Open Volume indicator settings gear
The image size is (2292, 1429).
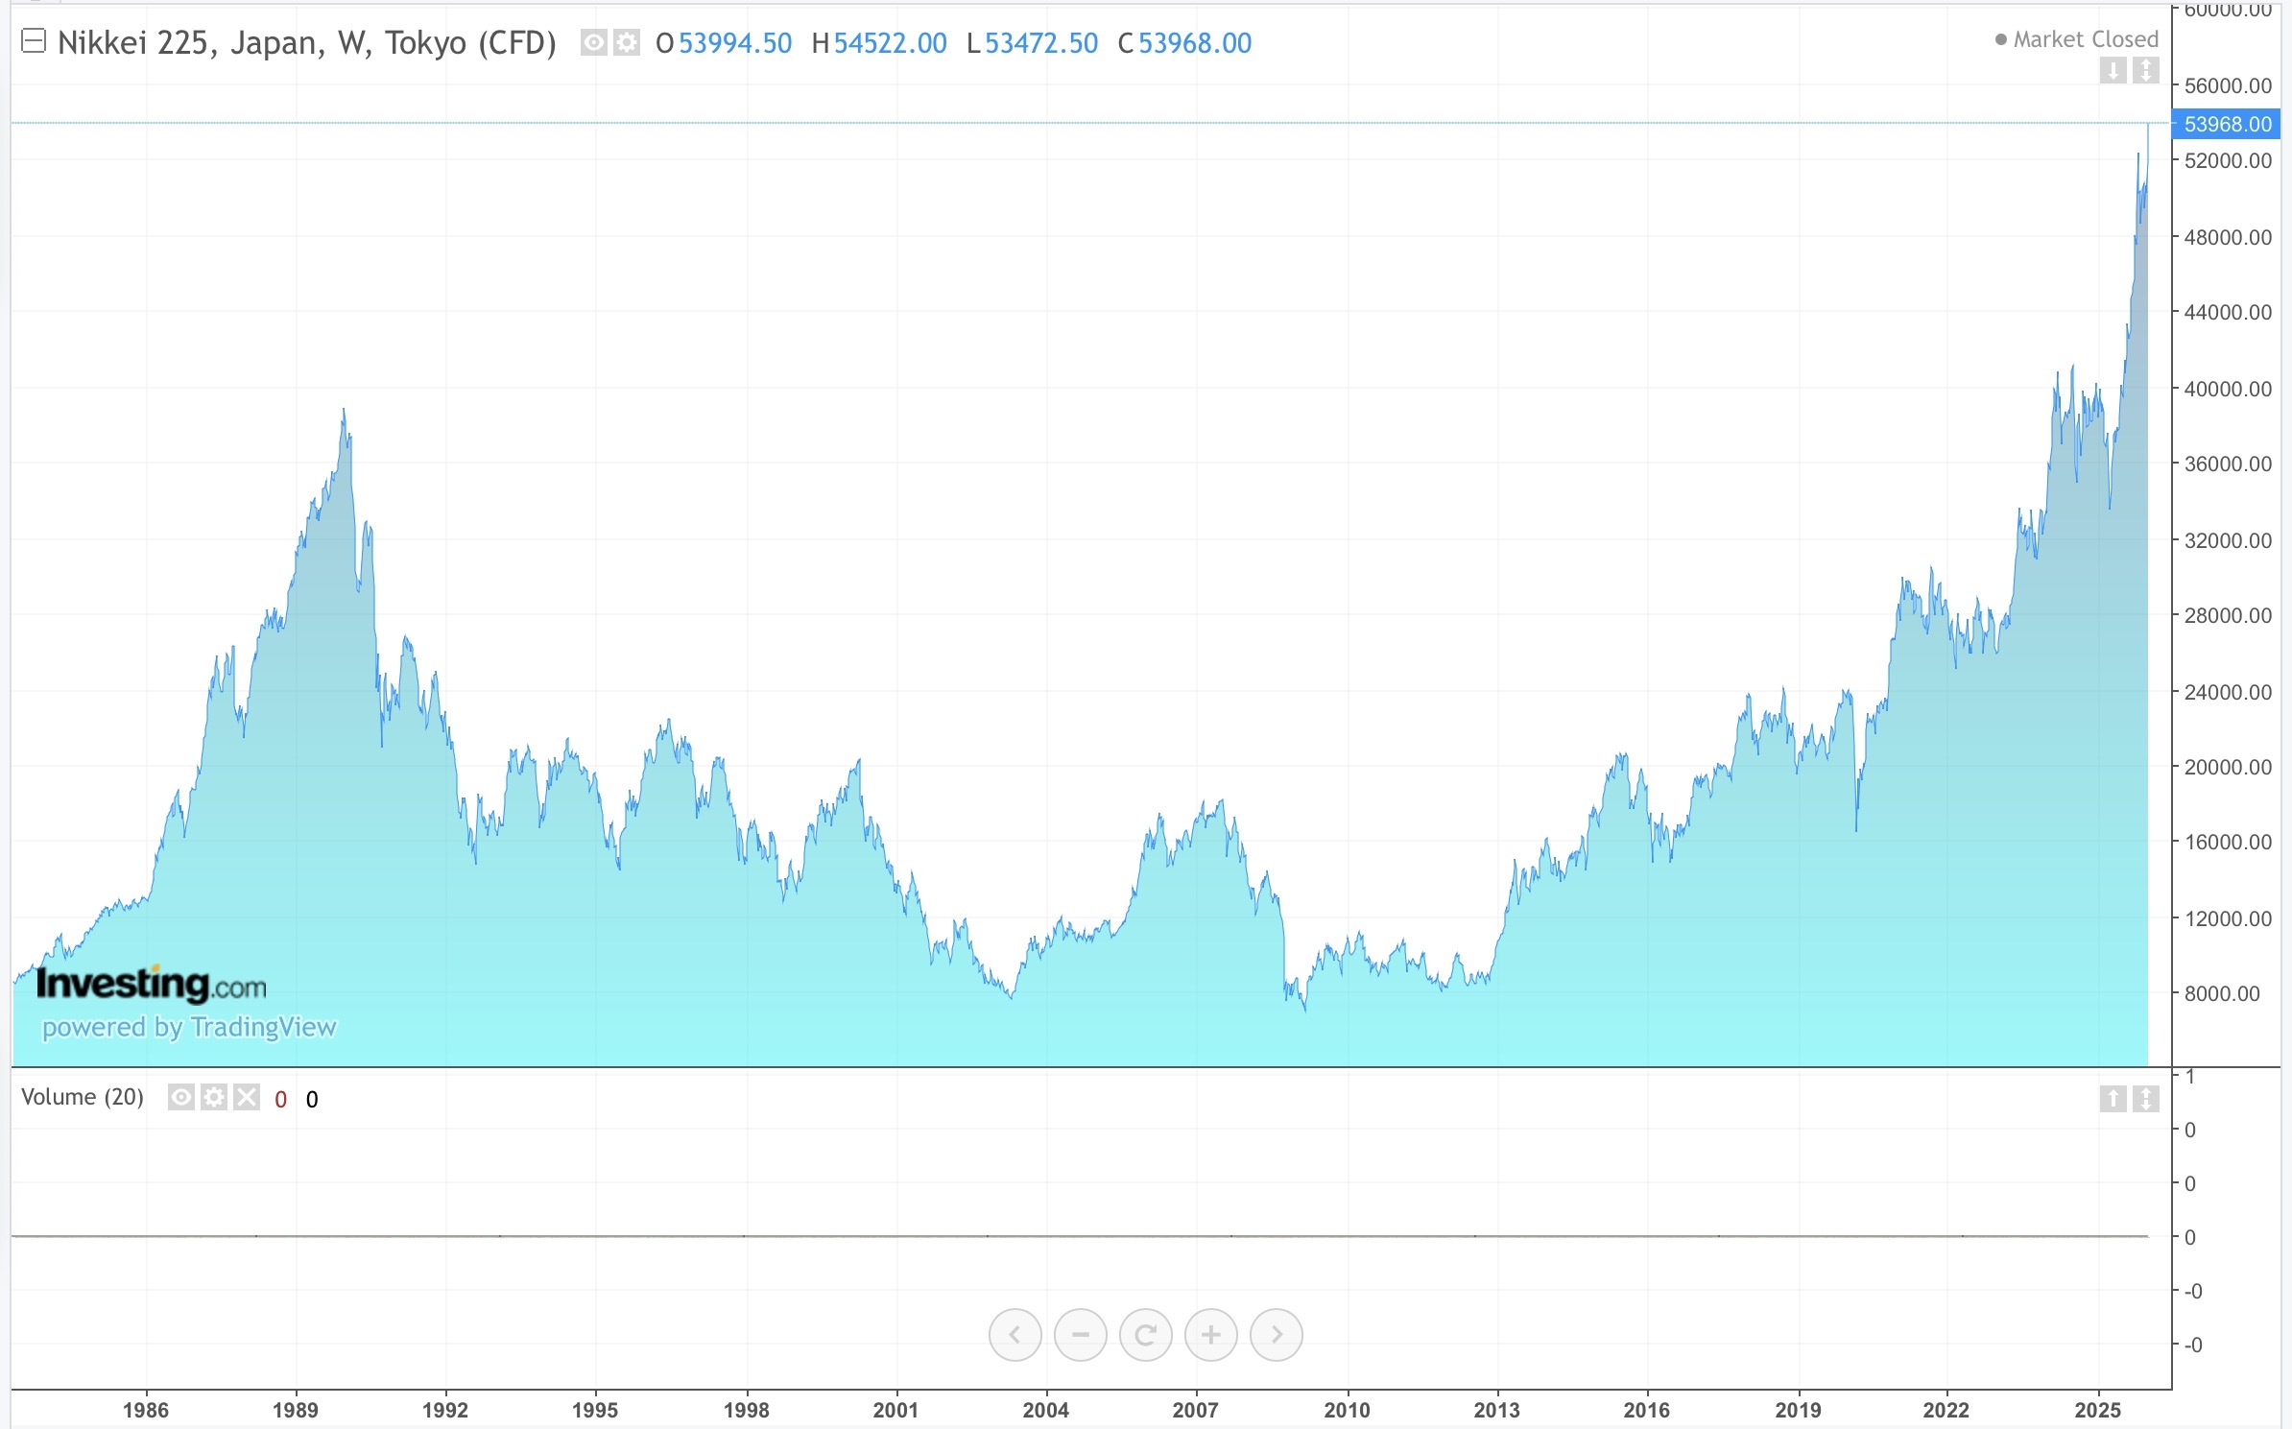(214, 1097)
